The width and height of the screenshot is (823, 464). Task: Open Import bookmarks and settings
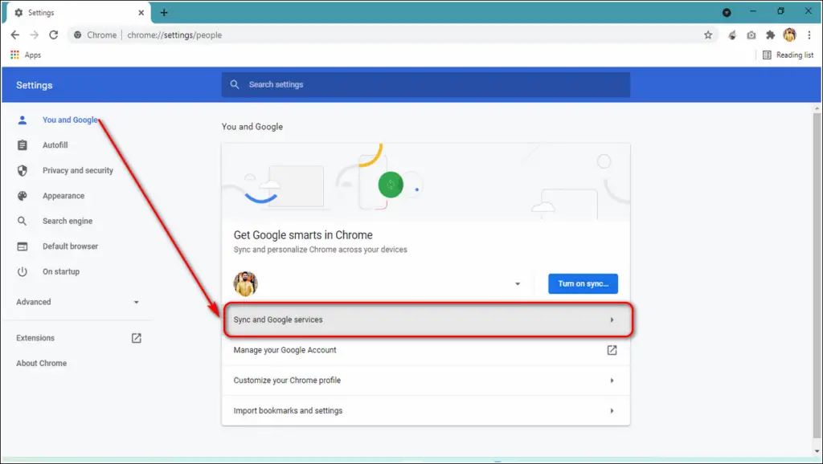pos(426,410)
